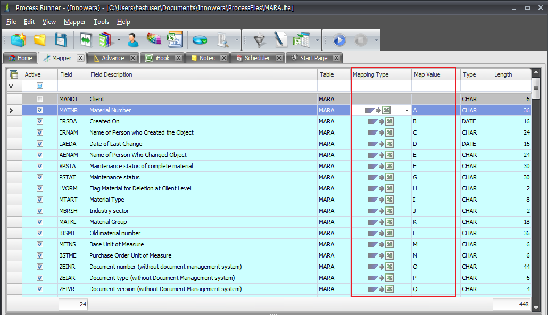Click the grid column chooser icon

point(14,74)
